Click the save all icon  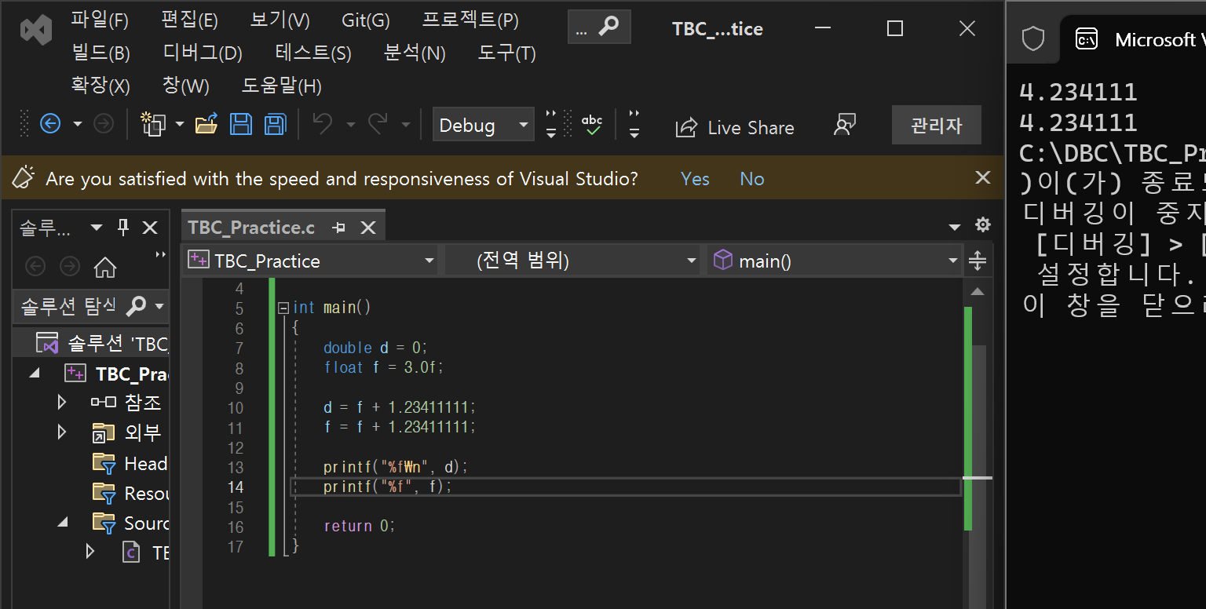[275, 124]
